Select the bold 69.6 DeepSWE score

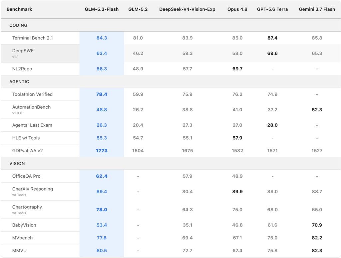coord(272,53)
